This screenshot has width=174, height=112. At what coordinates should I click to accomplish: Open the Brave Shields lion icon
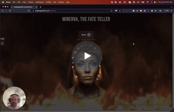coord(116,11)
